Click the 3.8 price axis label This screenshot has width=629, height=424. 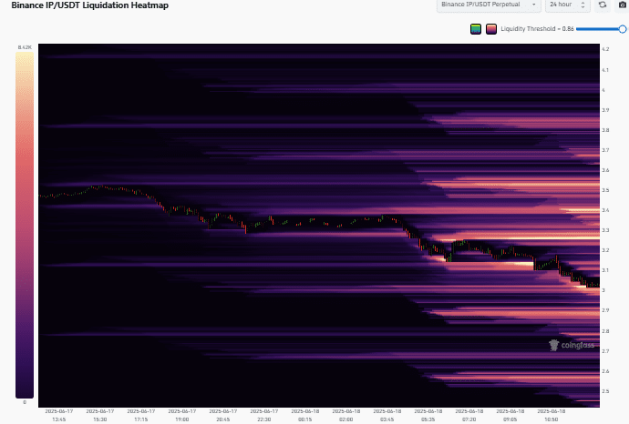605,130
